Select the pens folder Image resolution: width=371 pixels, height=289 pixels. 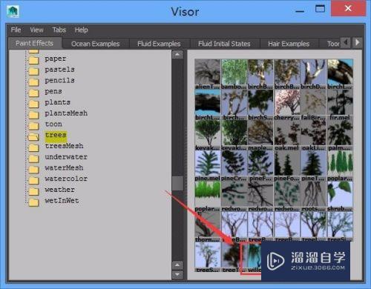(x=53, y=91)
